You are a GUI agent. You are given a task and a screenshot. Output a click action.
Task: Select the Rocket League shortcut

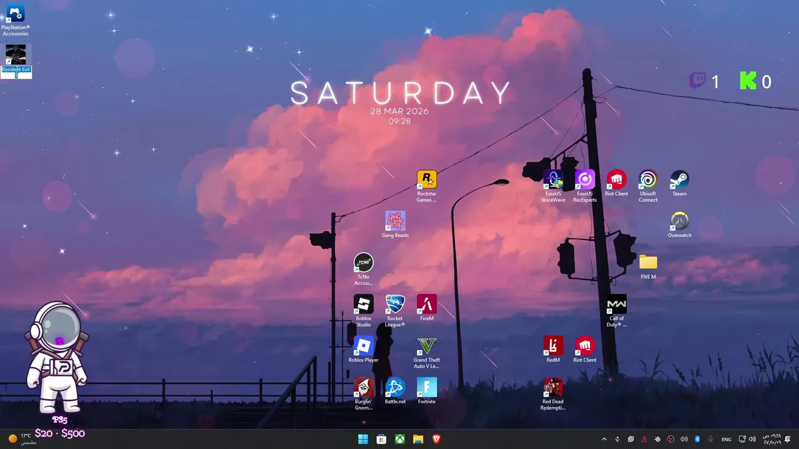(395, 311)
